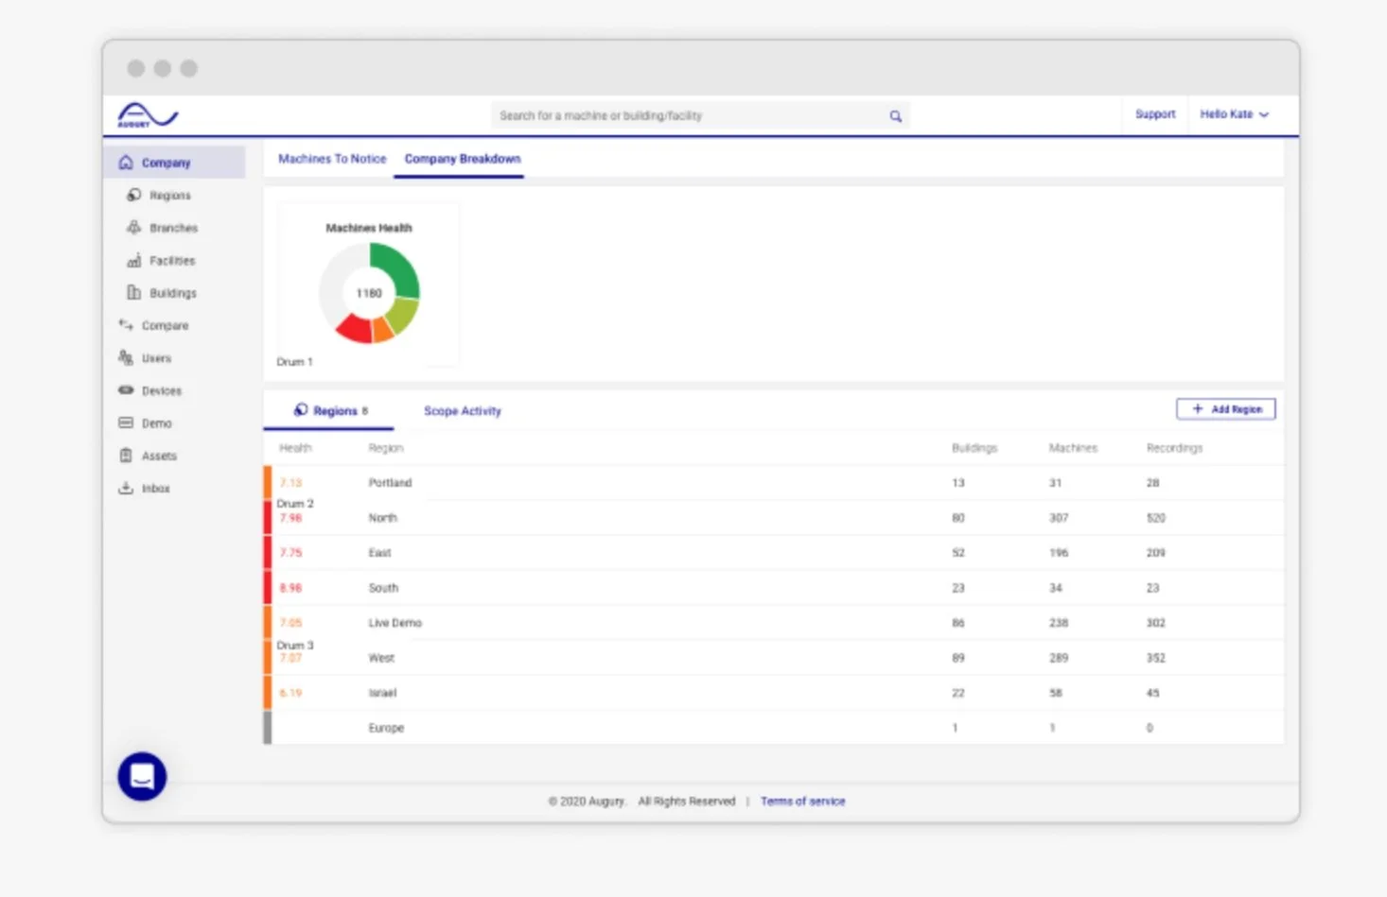Open the Scope Activity tab
The height and width of the screenshot is (897, 1387).
click(x=463, y=411)
